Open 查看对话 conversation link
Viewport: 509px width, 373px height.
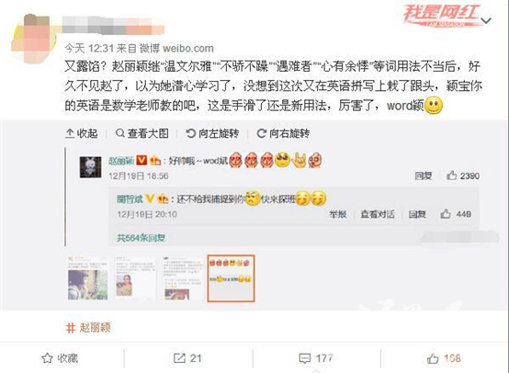pyautogui.click(x=378, y=214)
